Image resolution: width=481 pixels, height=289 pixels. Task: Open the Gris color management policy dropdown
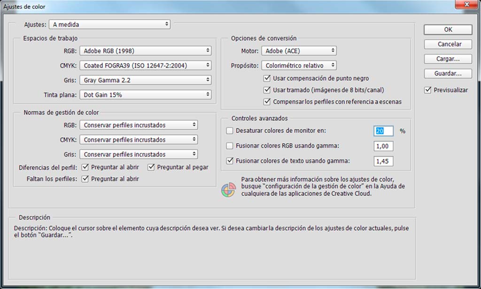[139, 154]
